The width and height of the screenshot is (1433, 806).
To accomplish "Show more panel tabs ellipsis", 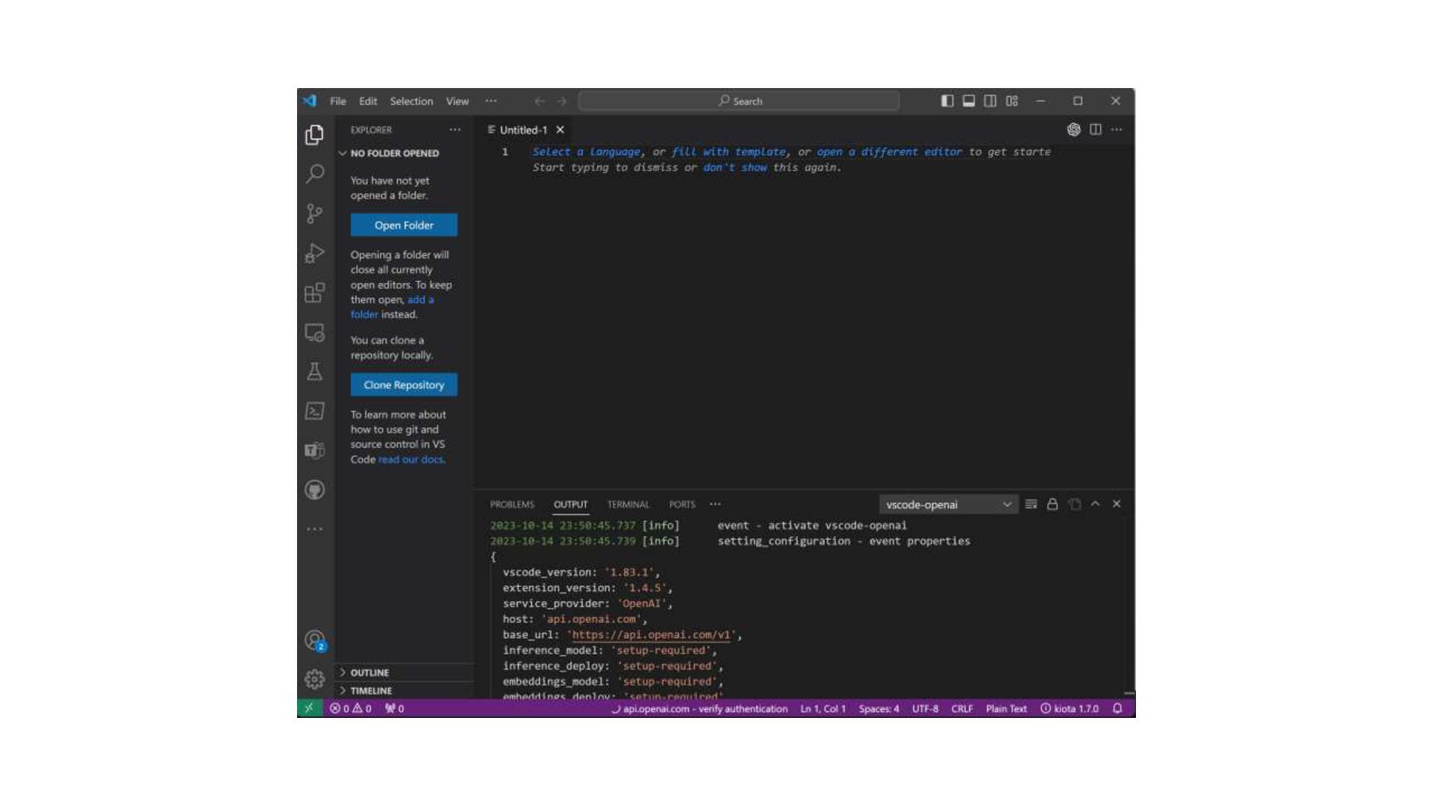I will (x=715, y=504).
